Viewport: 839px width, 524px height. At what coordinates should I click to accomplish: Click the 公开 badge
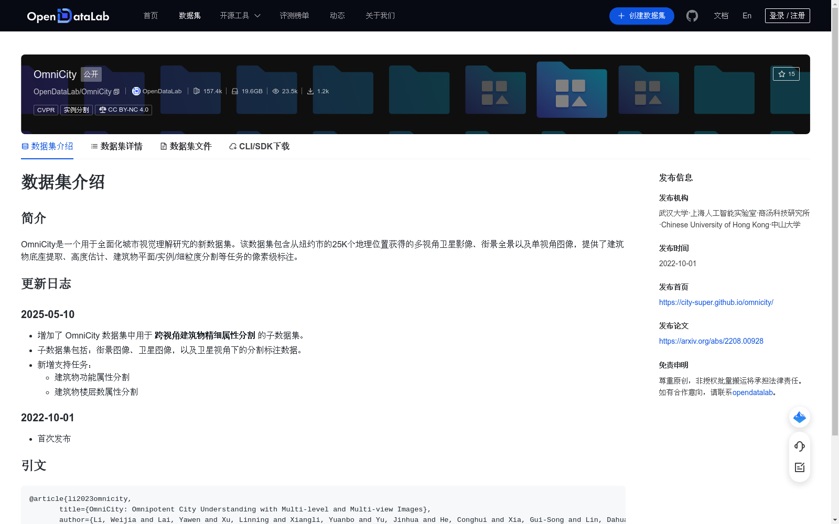pos(91,74)
